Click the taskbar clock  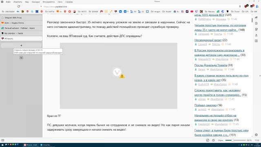point(257,145)
